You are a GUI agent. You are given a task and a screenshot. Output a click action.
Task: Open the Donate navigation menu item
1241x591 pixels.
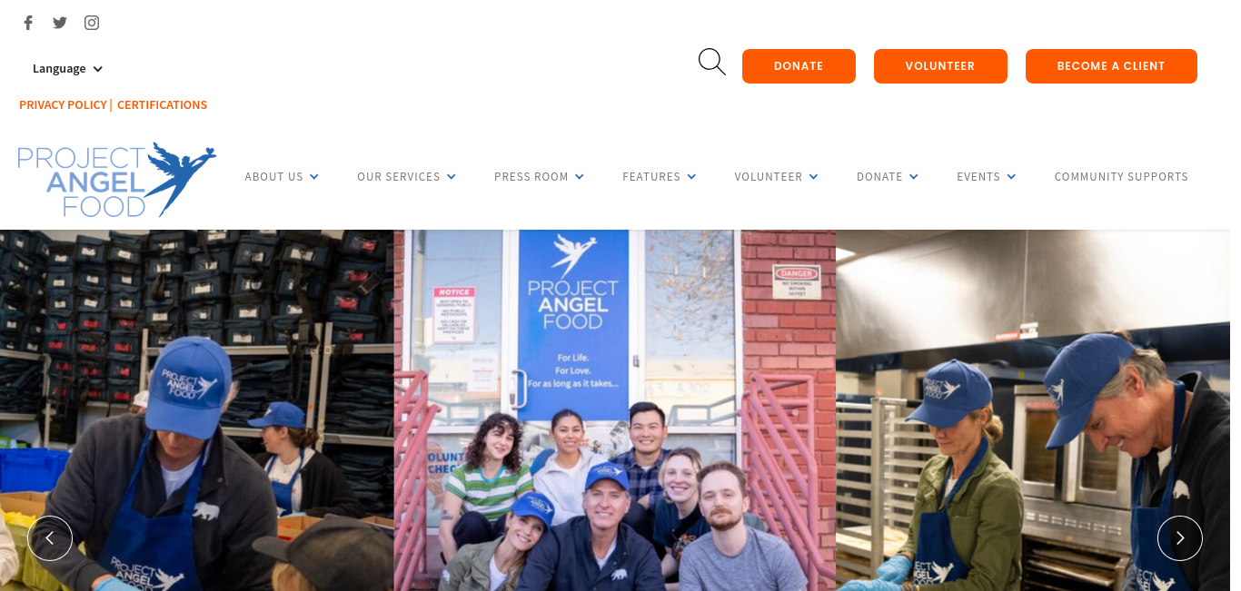(x=888, y=177)
